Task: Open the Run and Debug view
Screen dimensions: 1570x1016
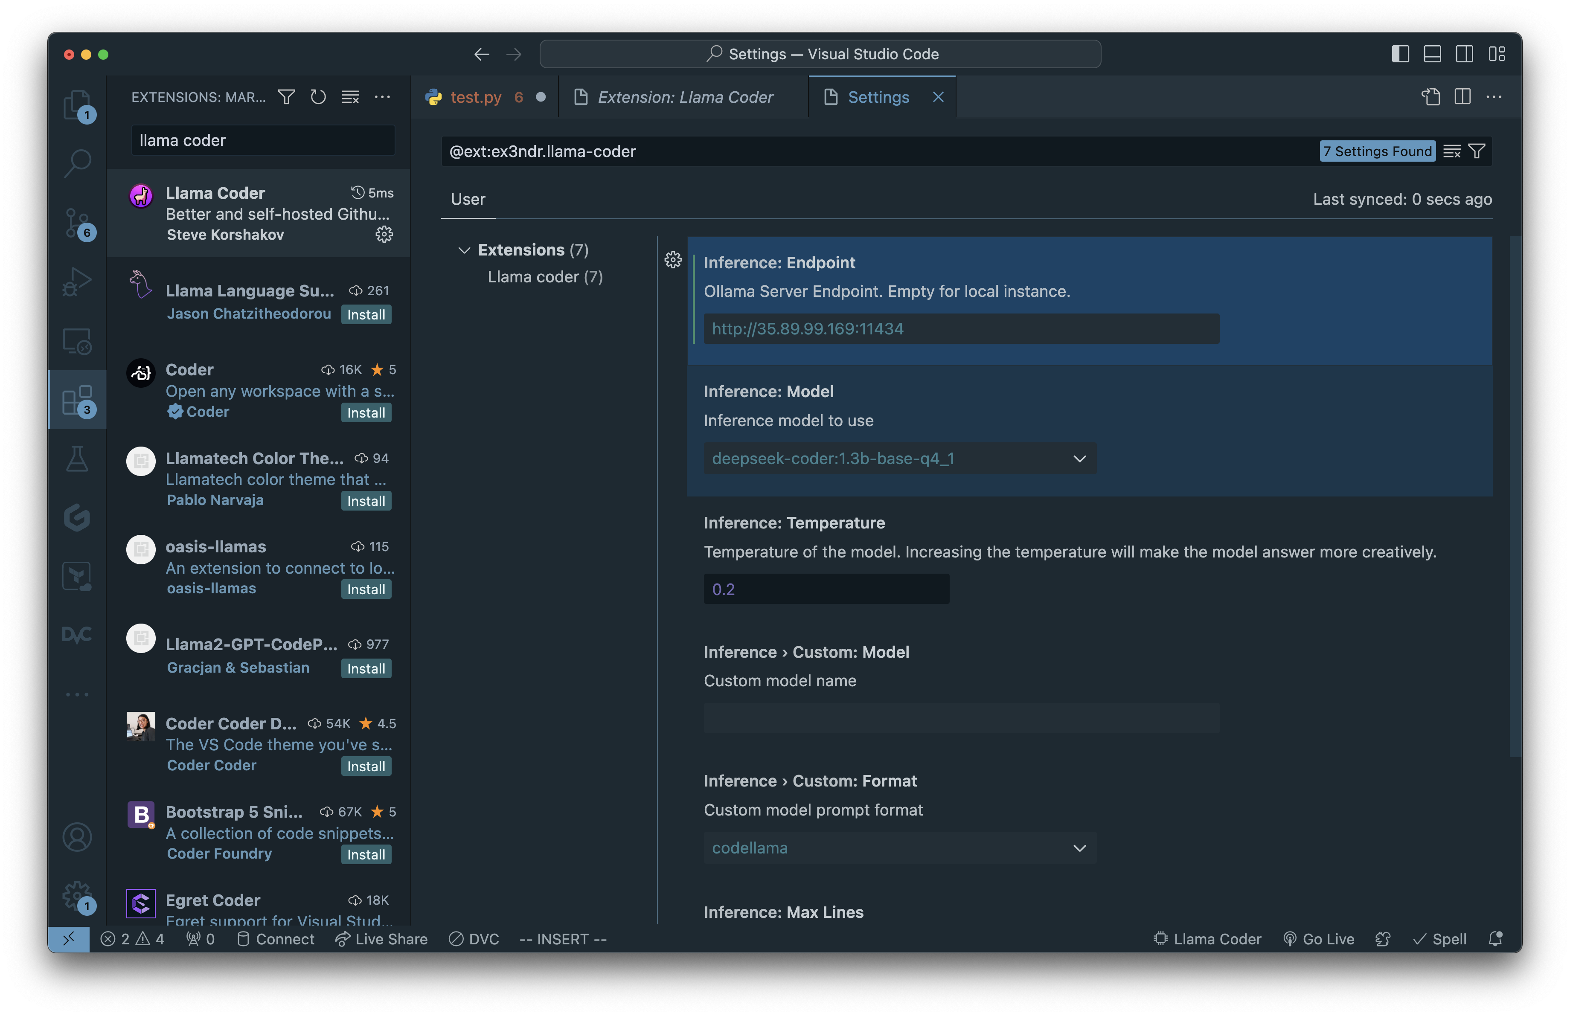Action: (x=77, y=282)
